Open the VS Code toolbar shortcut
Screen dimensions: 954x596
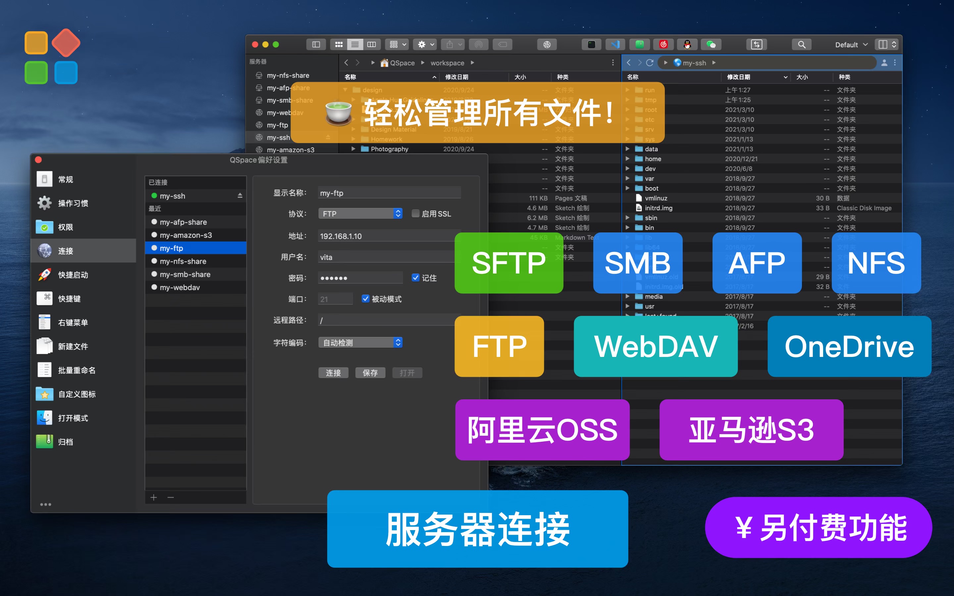coord(615,45)
